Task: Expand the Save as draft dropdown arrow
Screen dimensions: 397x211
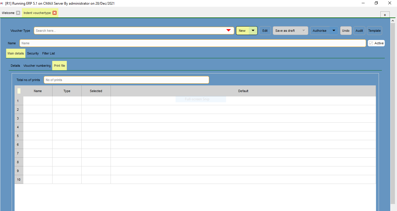Action: pos(304,31)
